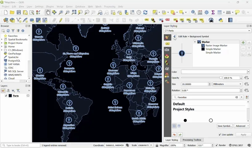Save project using the floppy disk icon
The height and width of the screenshot is (148, 252).
(19, 12)
